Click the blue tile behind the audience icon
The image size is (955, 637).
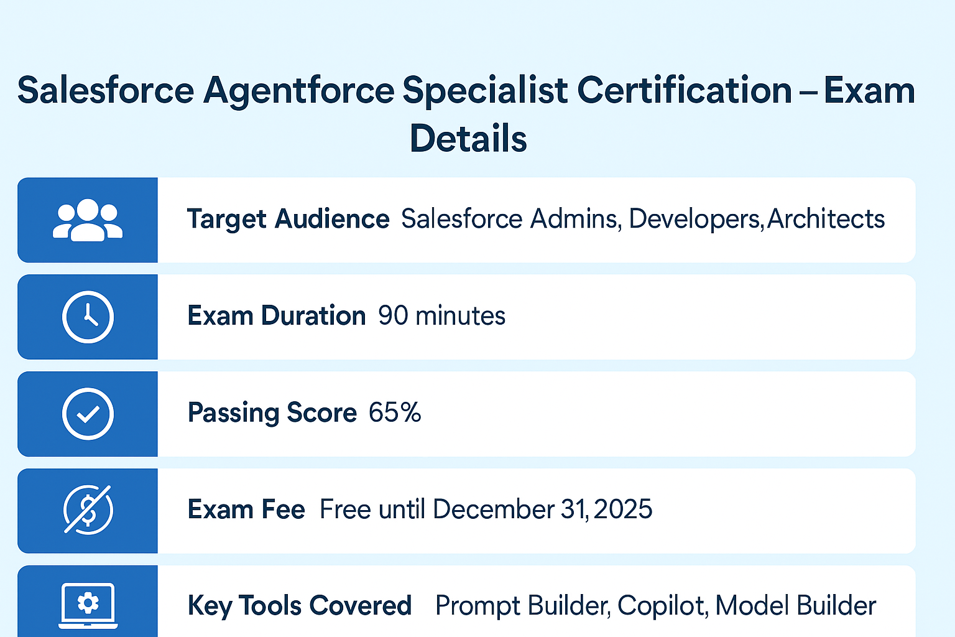[88, 220]
